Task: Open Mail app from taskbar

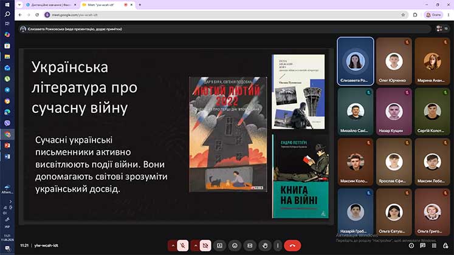Action: tap(7, 67)
